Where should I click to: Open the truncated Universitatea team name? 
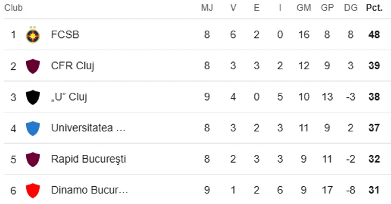(88, 128)
